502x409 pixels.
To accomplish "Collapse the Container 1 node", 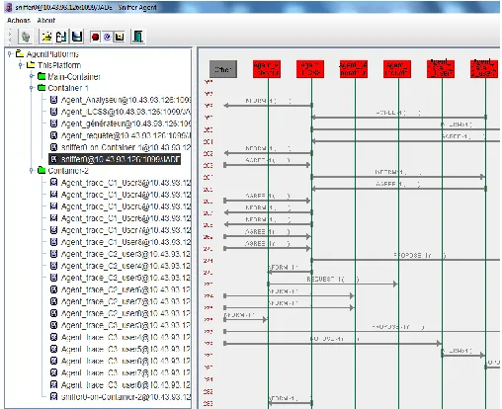I will 32,88.
